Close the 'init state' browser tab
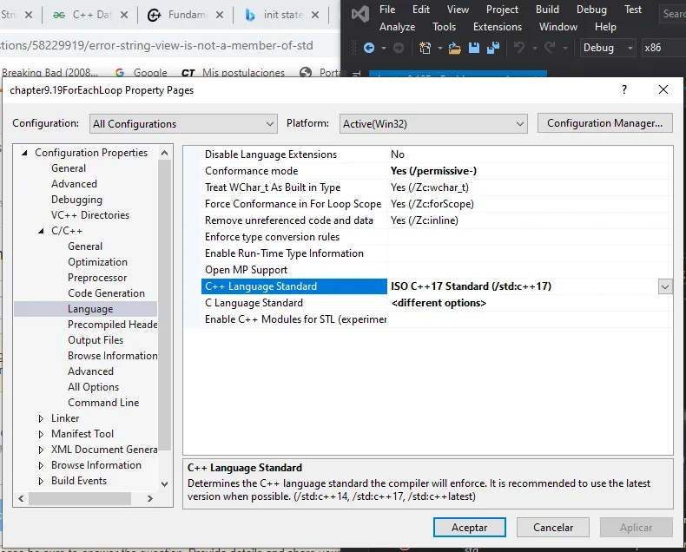686x552 pixels. click(x=315, y=15)
